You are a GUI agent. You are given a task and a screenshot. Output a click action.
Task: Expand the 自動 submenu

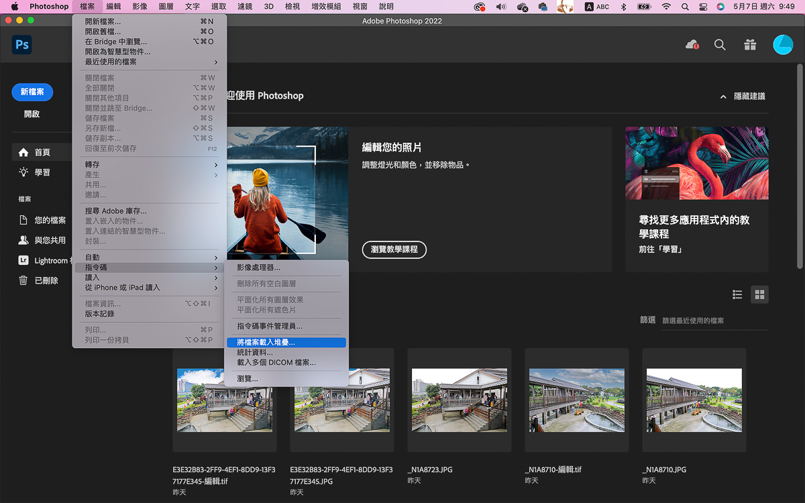(149, 258)
